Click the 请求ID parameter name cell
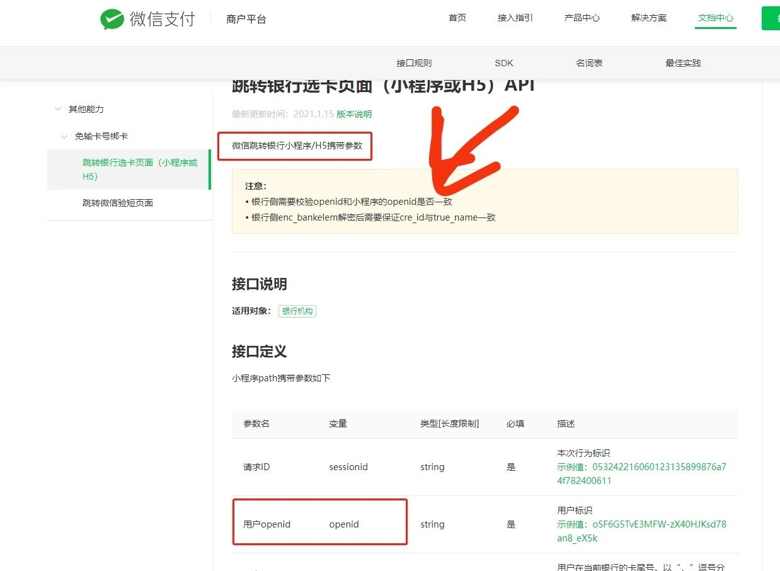Screen dimensions: 780x571 pos(256,467)
